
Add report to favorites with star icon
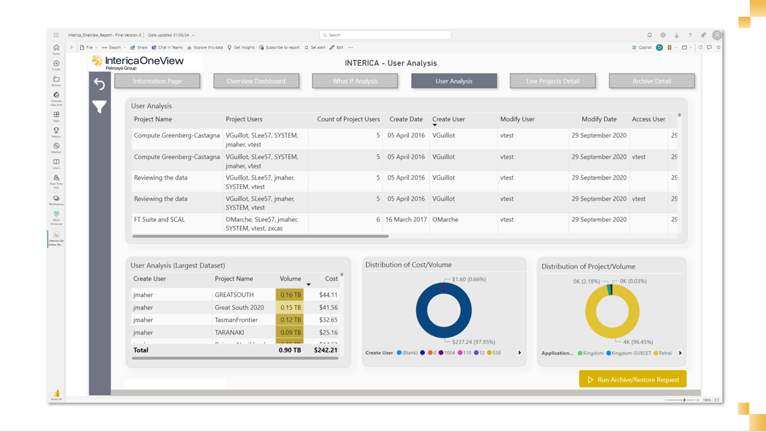coord(718,47)
